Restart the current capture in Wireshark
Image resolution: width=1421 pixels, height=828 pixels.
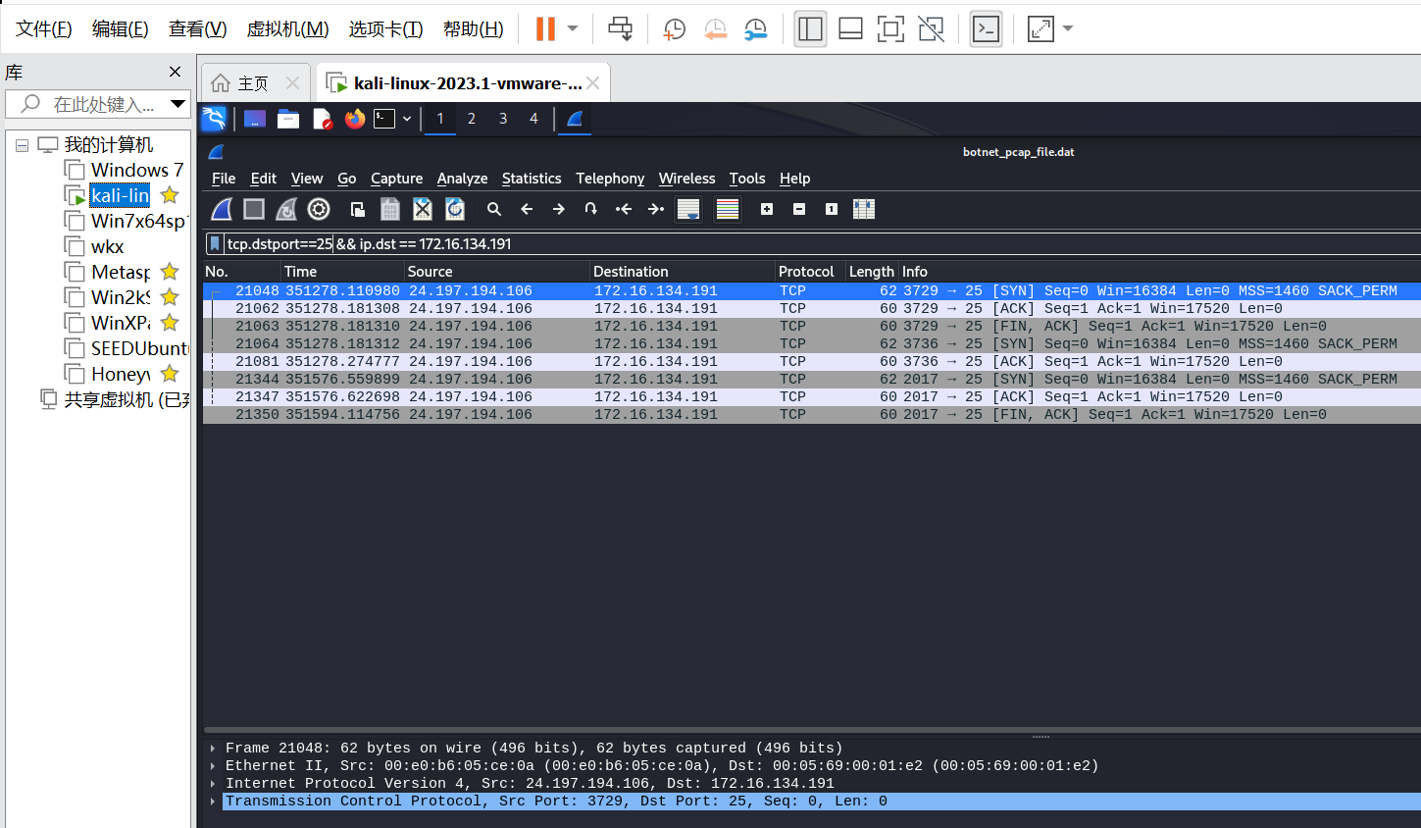pos(286,209)
